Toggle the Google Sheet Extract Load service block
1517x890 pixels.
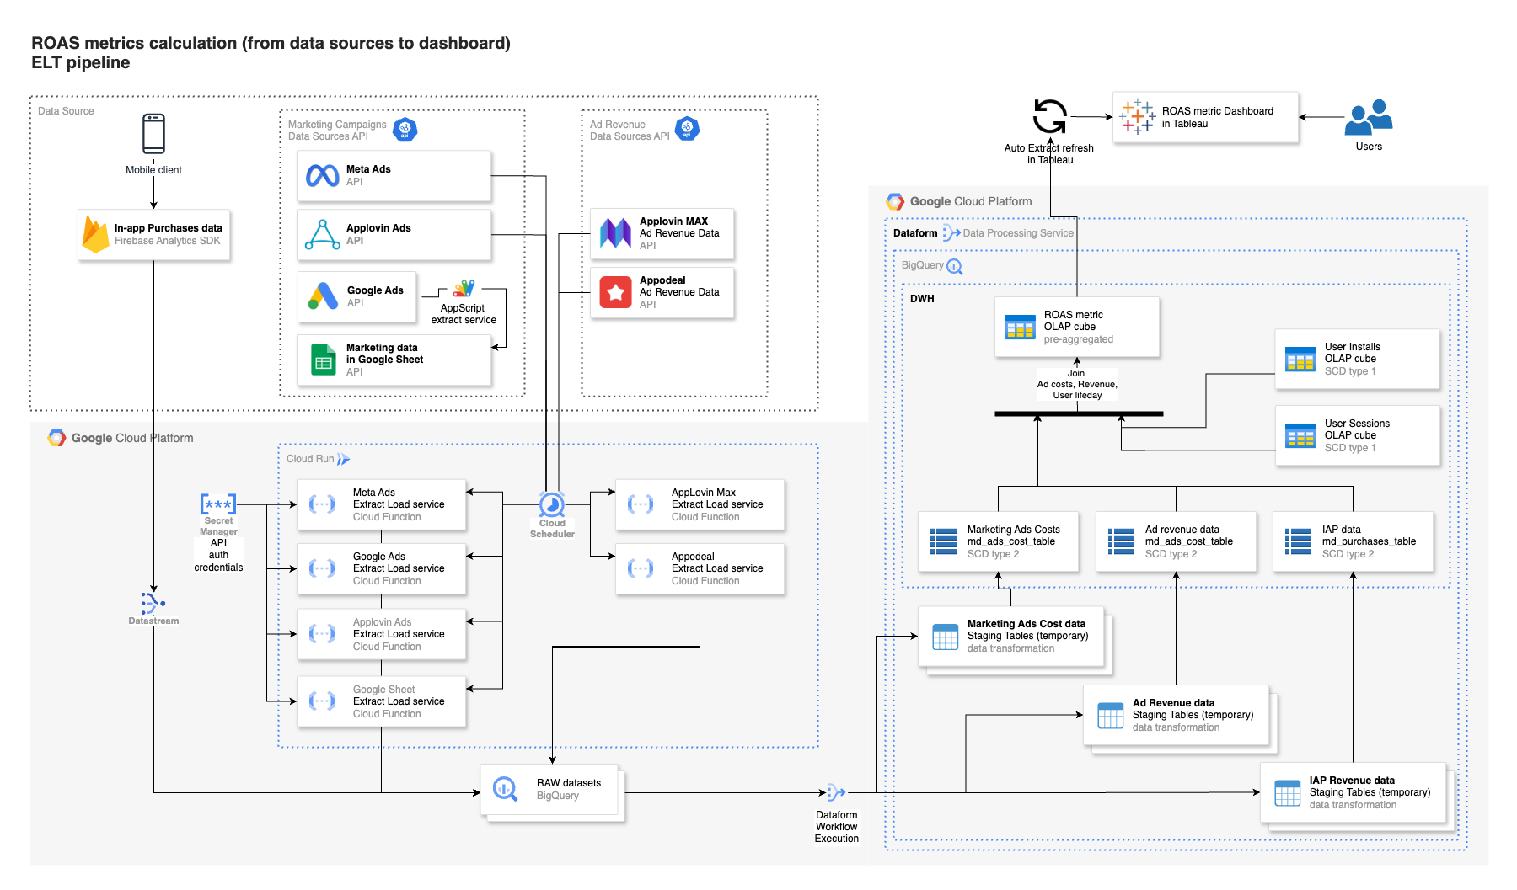[381, 701]
